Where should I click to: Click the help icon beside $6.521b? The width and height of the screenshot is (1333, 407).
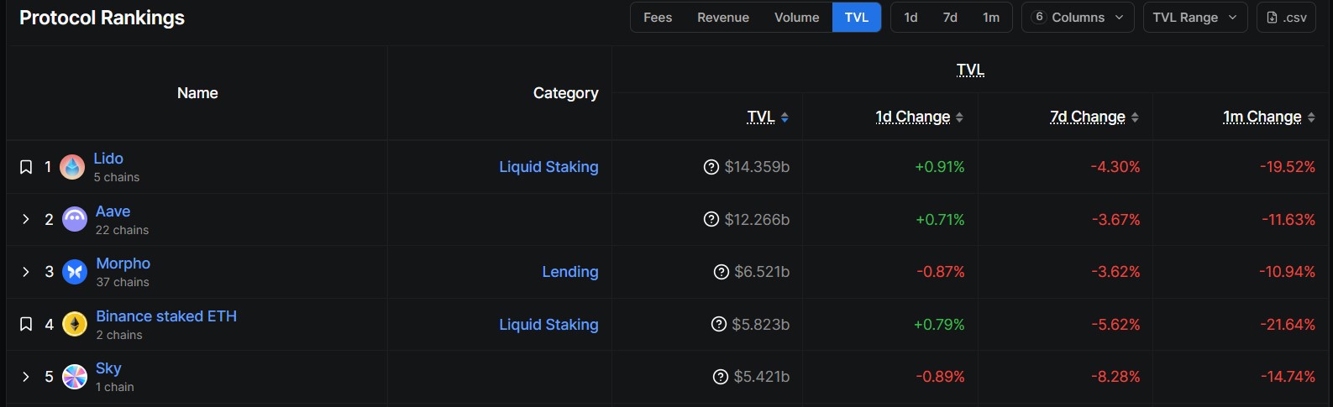pyautogui.click(x=721, y=272)
